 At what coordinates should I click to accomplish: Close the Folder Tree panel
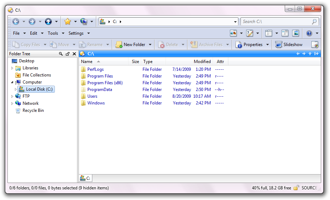tap(74, 54)
